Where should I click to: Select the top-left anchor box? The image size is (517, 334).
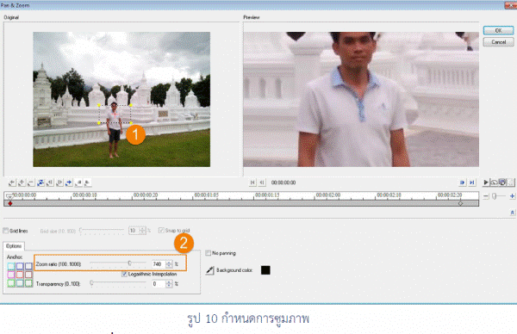pyautogui.click(x=11, y=266)
